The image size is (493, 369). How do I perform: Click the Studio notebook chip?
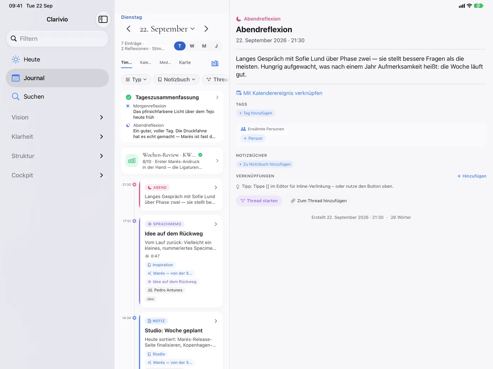(156, 354)
